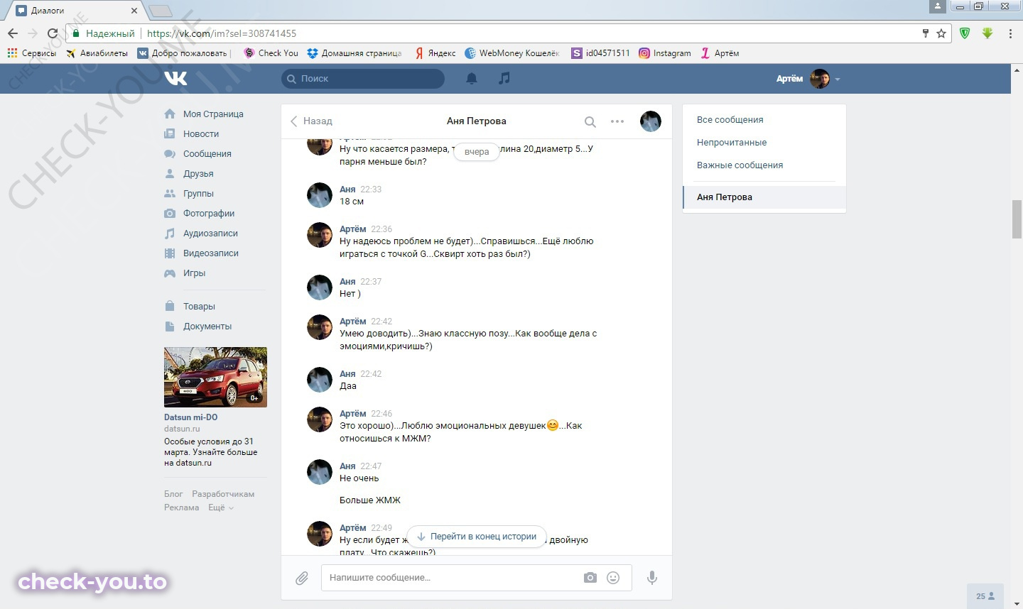Open the online friends counter 25
The image size is (1023, 609).
click(985, 596)
